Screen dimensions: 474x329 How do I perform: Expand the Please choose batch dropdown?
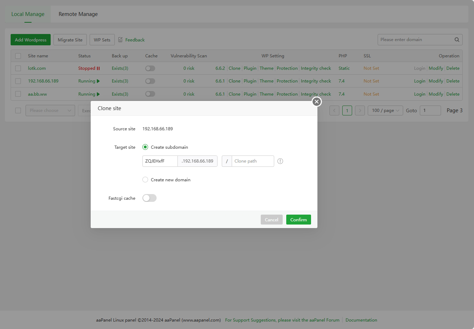coord(50,110)
